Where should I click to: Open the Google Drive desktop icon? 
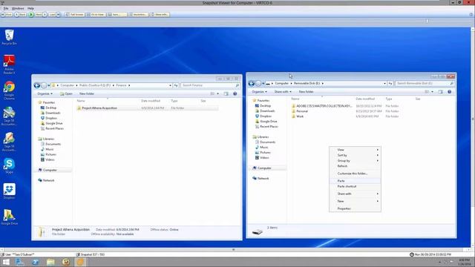9,217
